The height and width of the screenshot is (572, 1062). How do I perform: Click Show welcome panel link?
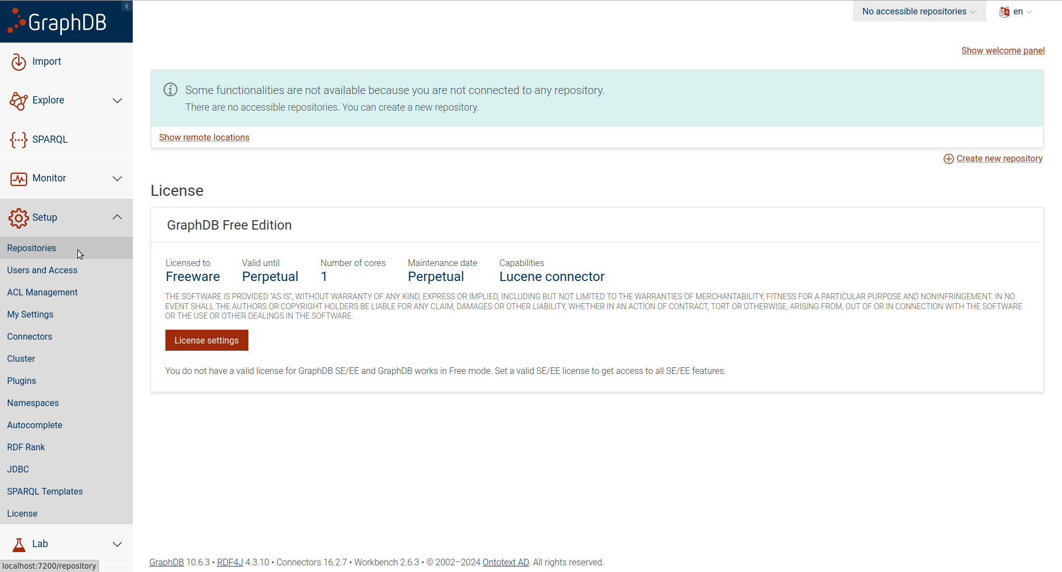point(1003,50)
